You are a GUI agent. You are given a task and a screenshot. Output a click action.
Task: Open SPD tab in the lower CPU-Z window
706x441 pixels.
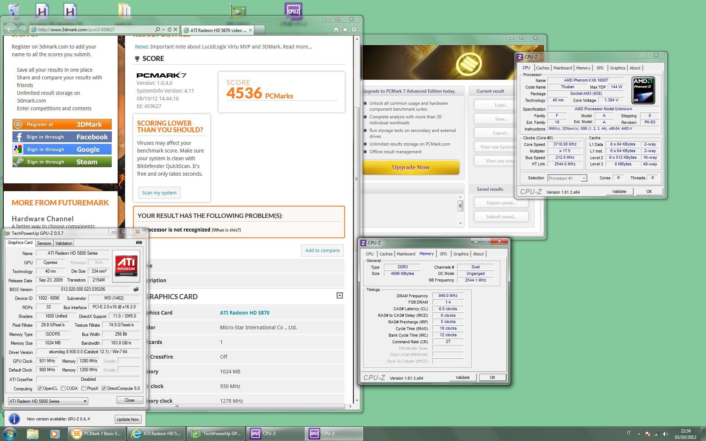(x=443, y=254)
